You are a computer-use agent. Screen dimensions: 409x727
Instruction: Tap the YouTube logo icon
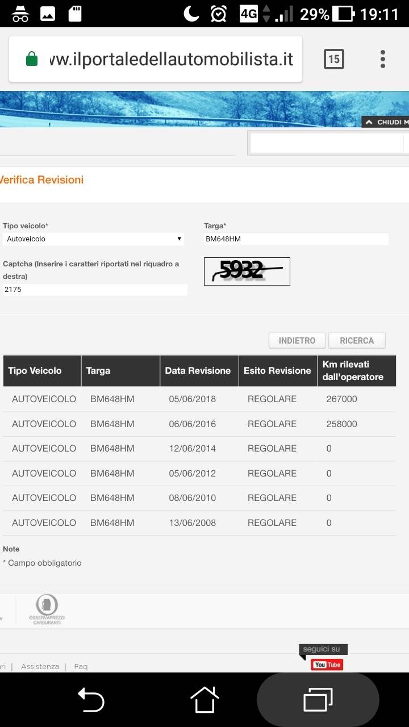click(x=327, y=665)
